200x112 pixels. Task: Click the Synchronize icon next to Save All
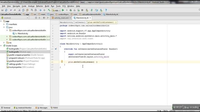pos(6,10)
